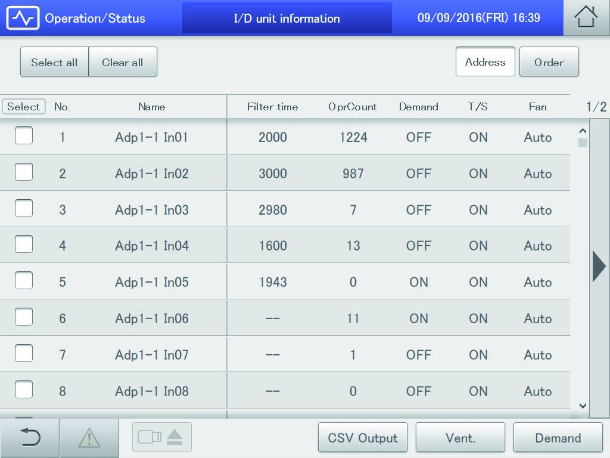The height and width of the screenshot is (458, 610).
Task: Open the Vent. view
Action: point(460,438)
